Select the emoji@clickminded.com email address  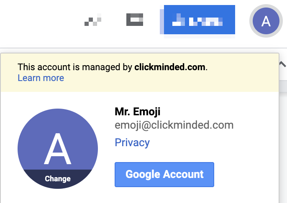coord(174,125)
